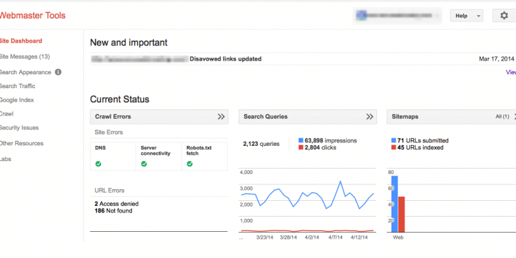
Task: Click the 186 Not found link
Action: pyautogui.click(x=114, y=211)
